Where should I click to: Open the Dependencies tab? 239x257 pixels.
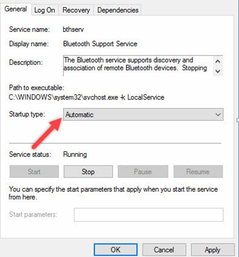coord(118,10)
